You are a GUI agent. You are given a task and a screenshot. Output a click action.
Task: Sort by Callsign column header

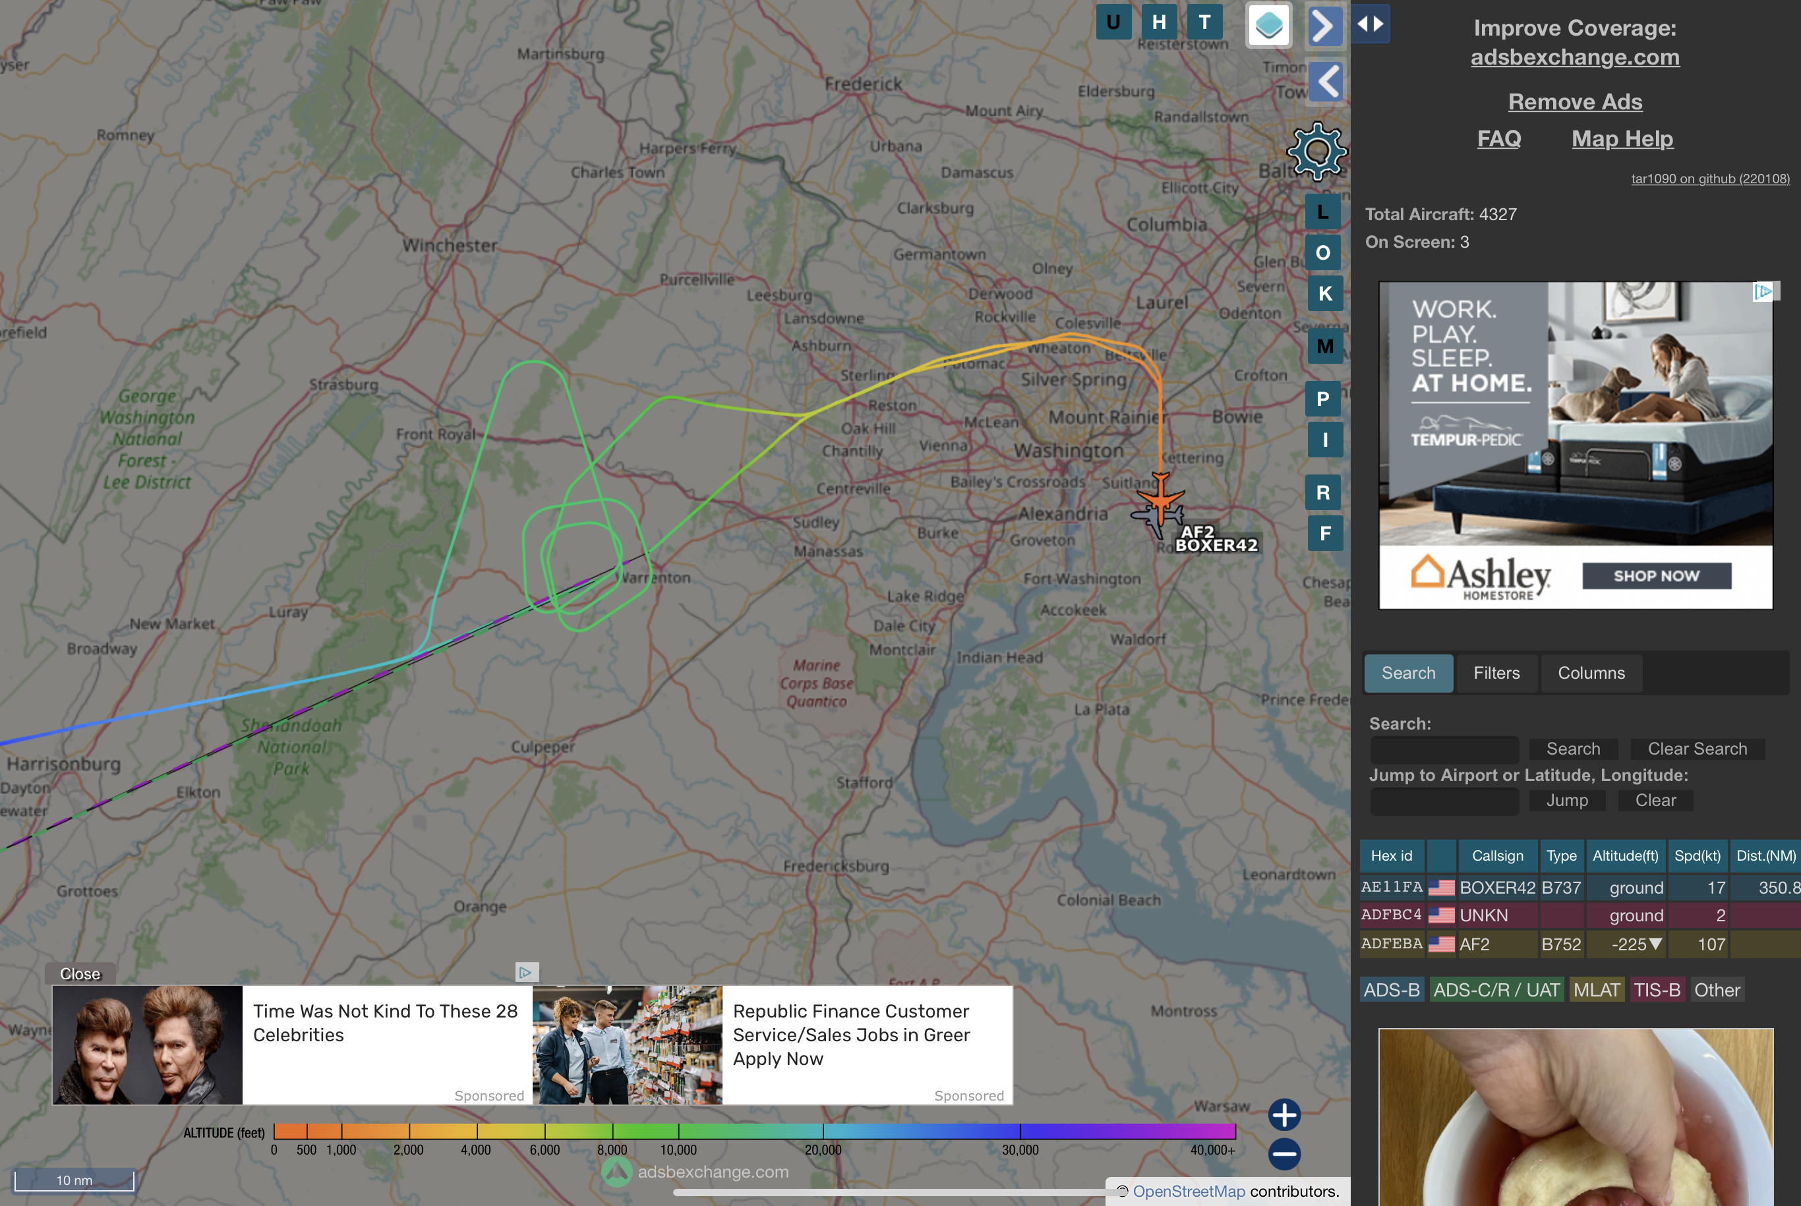click(1497, 856)
